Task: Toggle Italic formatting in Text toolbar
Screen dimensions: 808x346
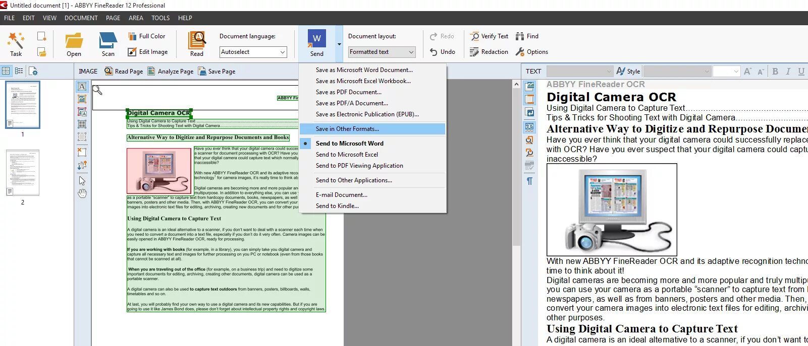Action: (788, 71)
